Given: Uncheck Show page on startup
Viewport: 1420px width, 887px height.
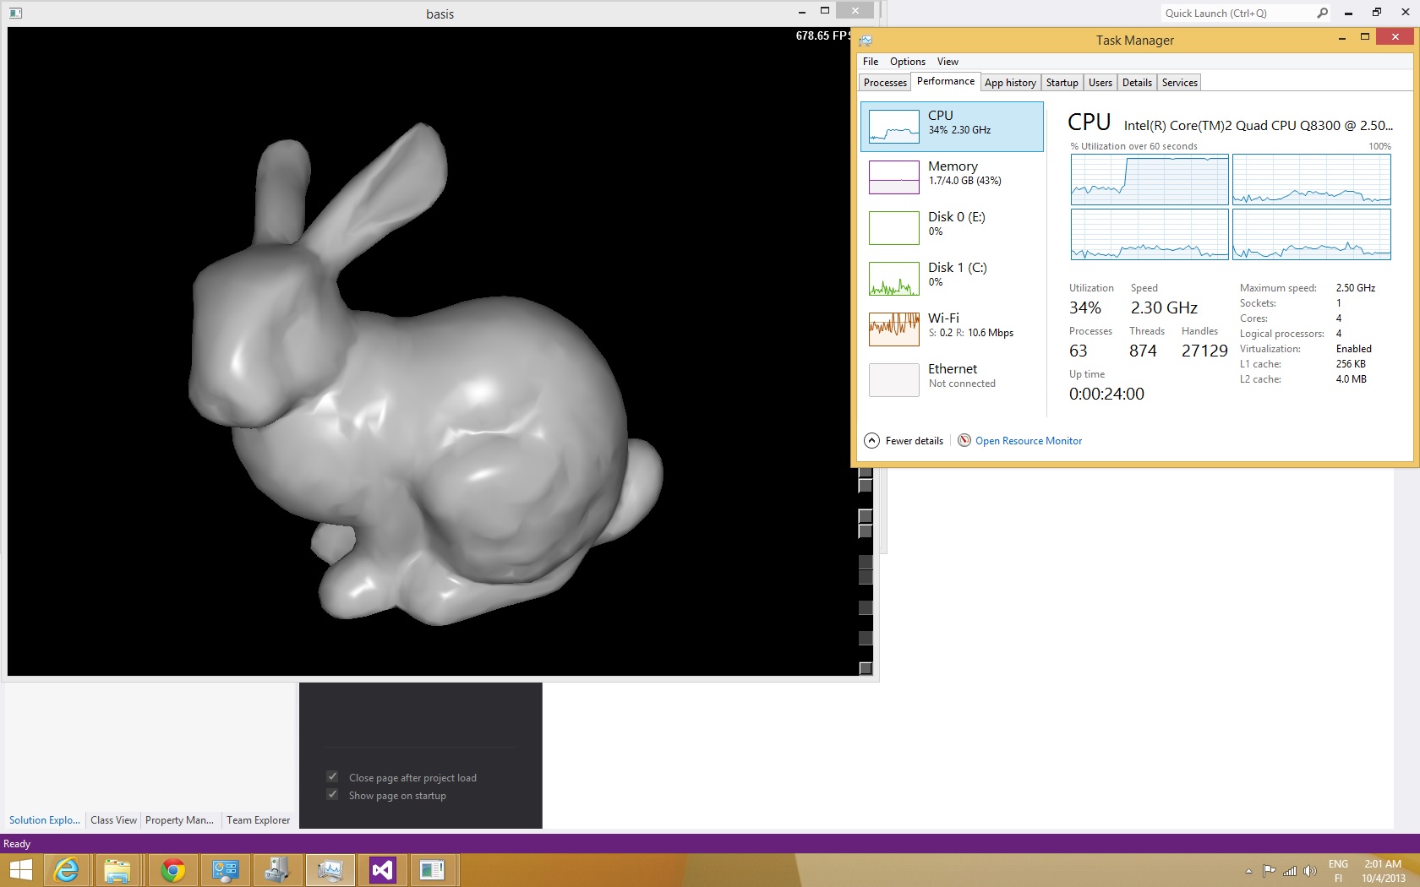Looking at the screenshot, I should pyautogui.click(x=332, y=795).
